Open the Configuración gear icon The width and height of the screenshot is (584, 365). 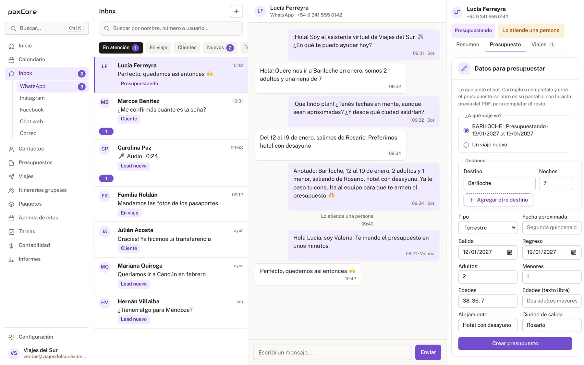(11, 337)
